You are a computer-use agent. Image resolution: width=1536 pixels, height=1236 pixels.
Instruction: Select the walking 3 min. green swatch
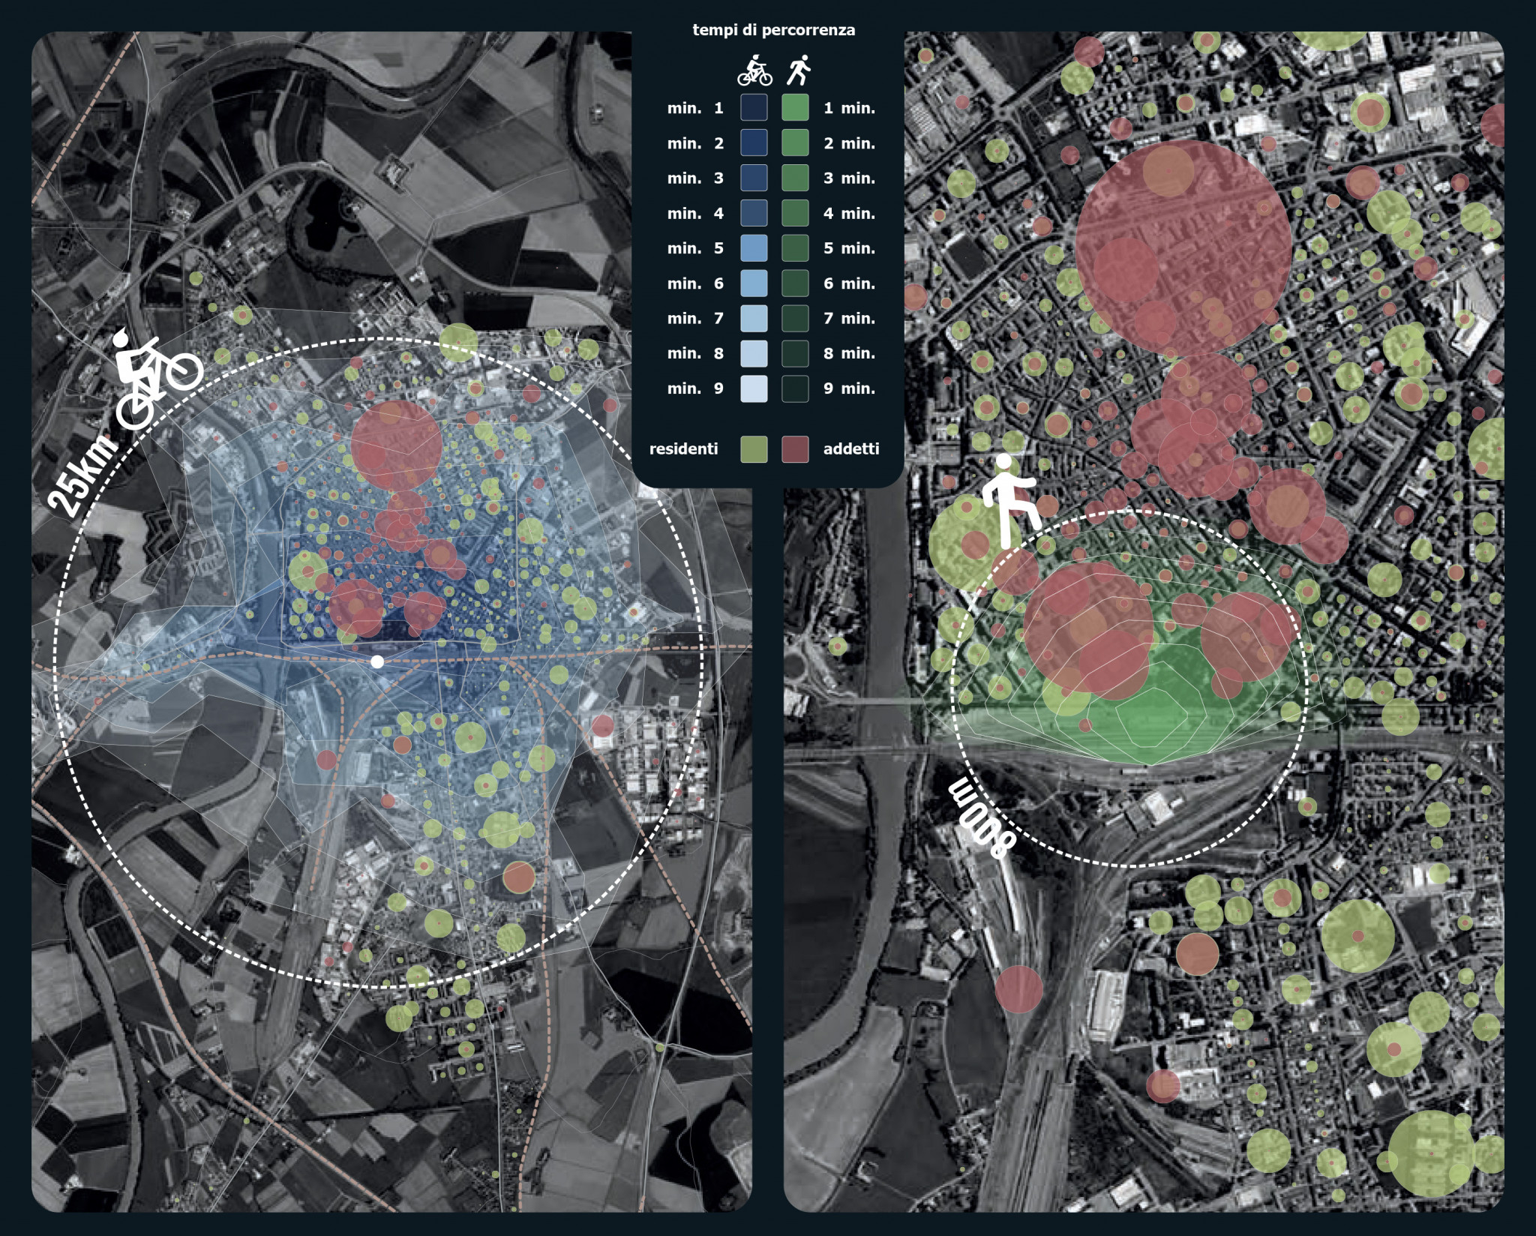coord(795,178)
